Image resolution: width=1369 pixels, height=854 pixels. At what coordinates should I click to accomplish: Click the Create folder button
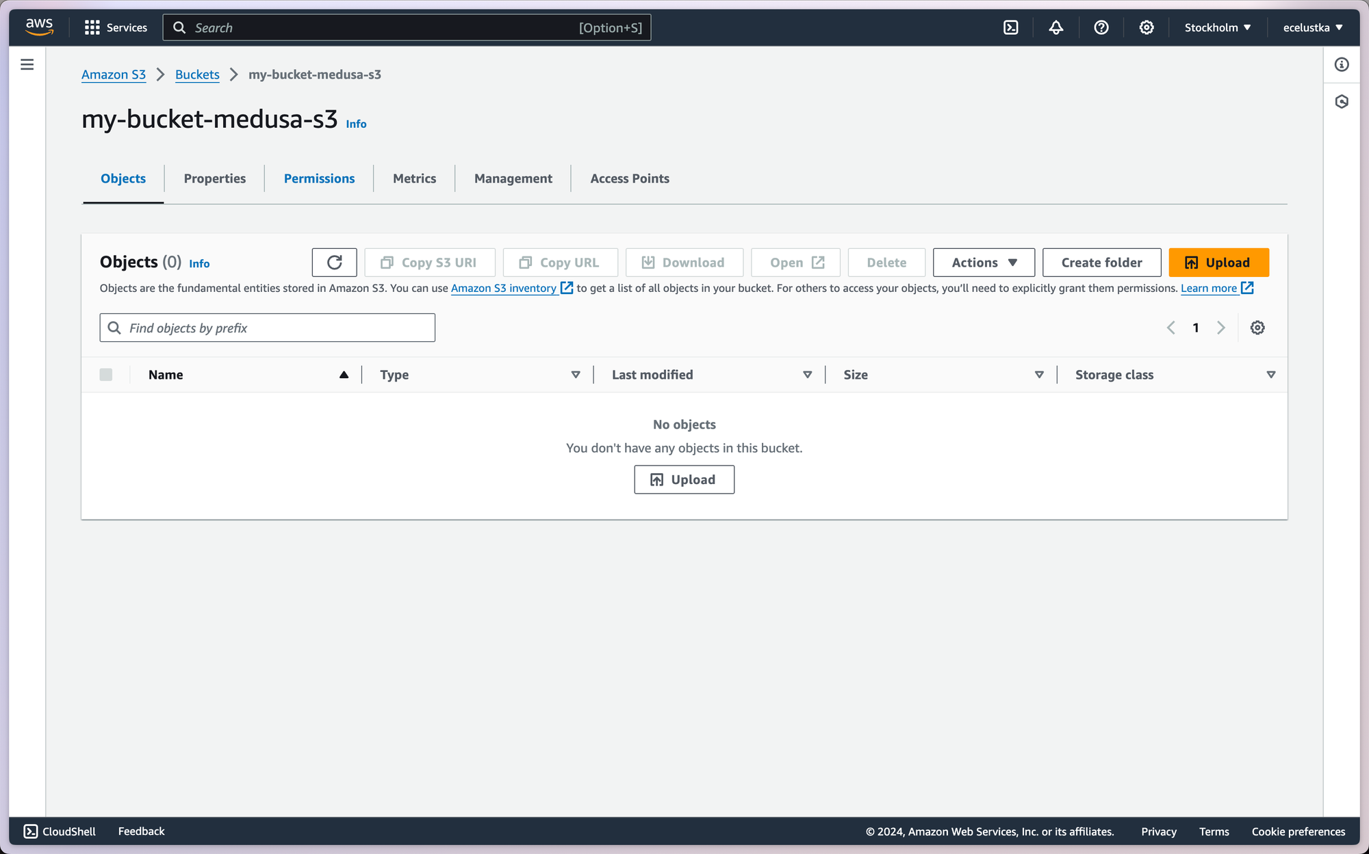(x=1101, y=263)
